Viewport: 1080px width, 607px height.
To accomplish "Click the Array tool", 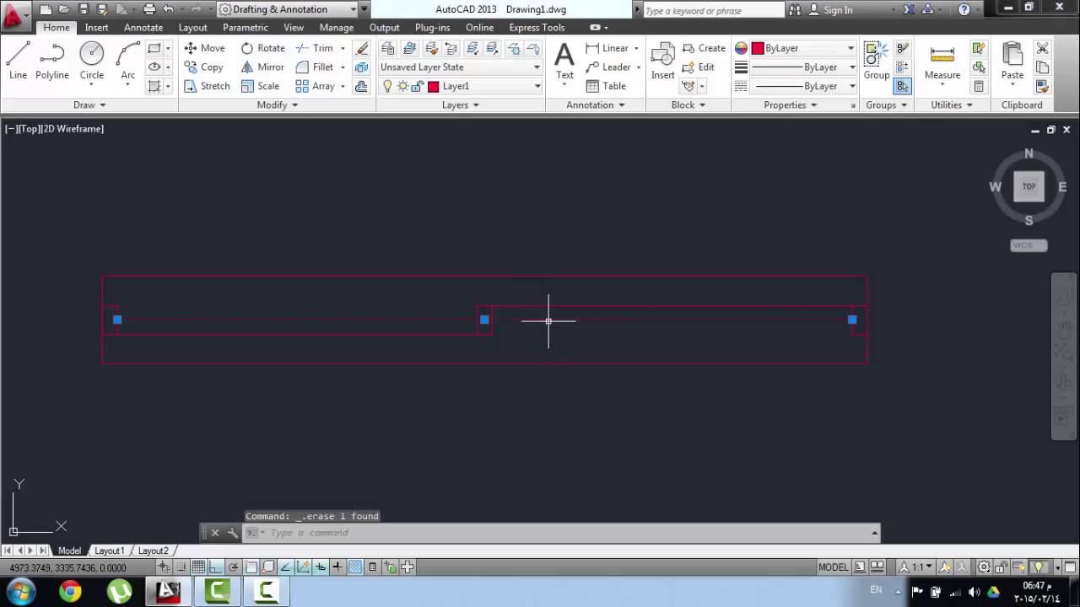I will pos(316,86).
